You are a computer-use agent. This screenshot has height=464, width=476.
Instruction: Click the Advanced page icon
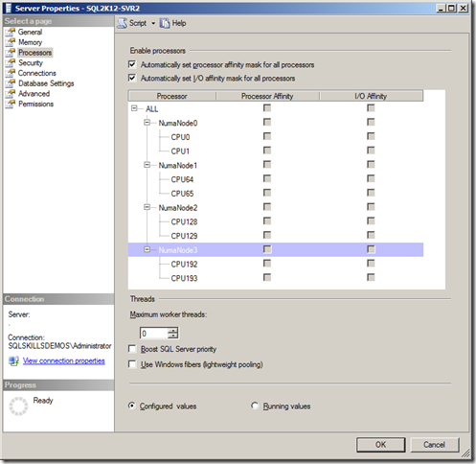[x=11, y=94]
